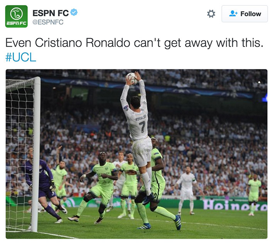Visit the @ESPNFC handle
The width and height of the screenshot is (270, 243).
click(x=48, y=22)
